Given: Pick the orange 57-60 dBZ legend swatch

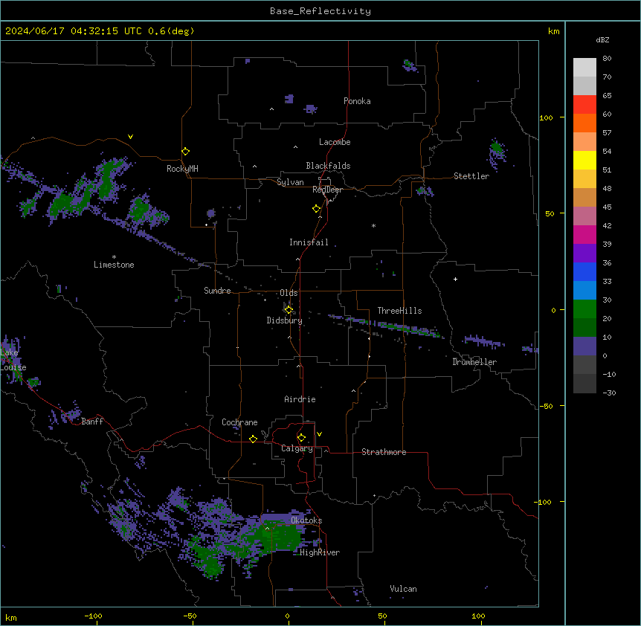Looking at the screenshot, I should [x=584, y=123].
